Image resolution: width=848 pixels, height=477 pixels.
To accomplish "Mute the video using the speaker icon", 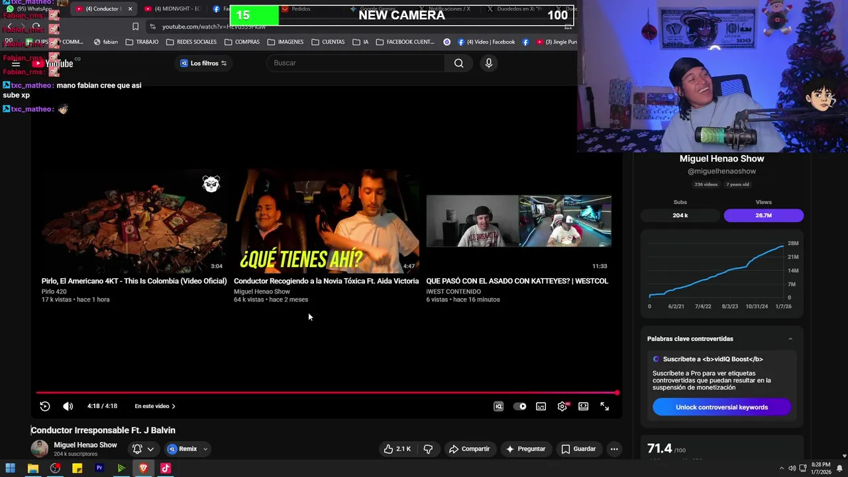I will (68, 406).
